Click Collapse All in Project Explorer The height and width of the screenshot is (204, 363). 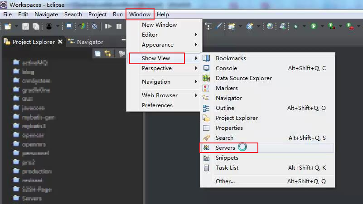click(x=98, y=53)
